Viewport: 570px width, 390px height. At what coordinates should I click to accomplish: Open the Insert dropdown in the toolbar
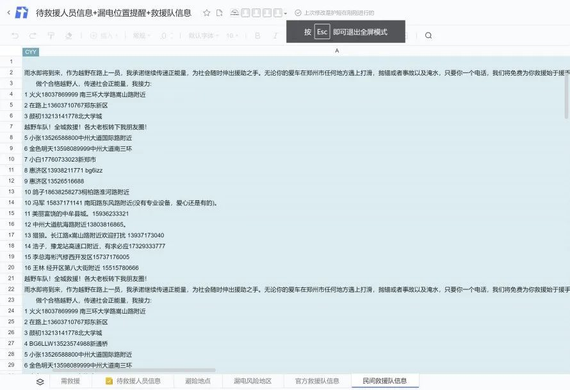[x=104, y=36]
